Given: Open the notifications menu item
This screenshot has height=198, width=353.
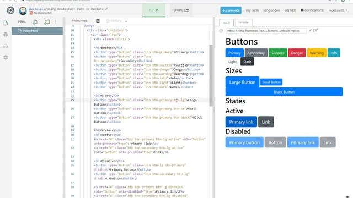Looking at the screenshot, I should tap(312, 10).
